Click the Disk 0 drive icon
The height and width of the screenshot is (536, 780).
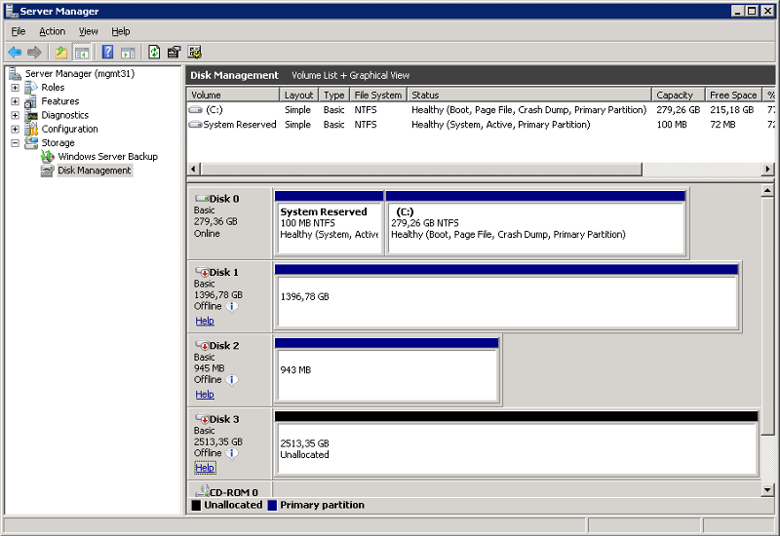pyautogui.click(x=202, y=199)
